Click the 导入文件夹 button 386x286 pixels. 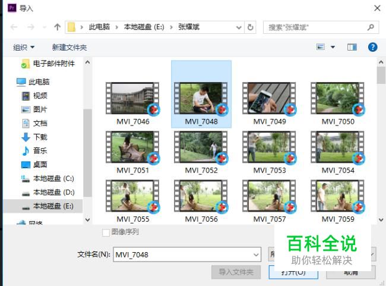pyautogui.click(x=236, y=272)
